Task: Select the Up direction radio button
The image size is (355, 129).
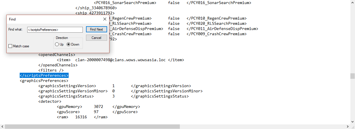Action: (x=57, y=44)
